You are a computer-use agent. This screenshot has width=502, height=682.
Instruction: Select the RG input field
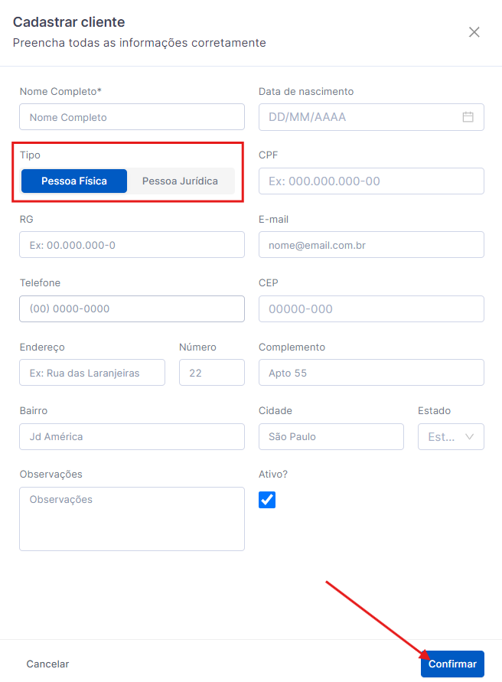(x=132, y=245)
